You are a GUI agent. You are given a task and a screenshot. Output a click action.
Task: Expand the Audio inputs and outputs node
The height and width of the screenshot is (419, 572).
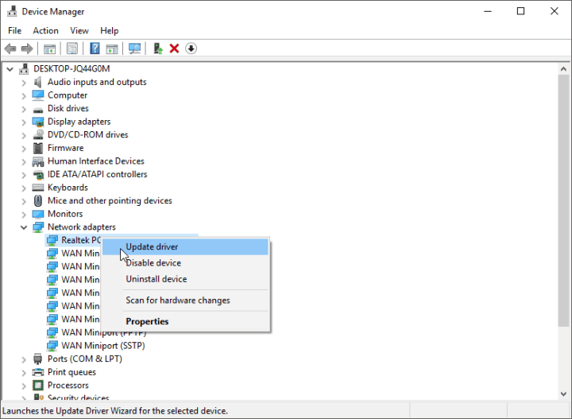24,82
